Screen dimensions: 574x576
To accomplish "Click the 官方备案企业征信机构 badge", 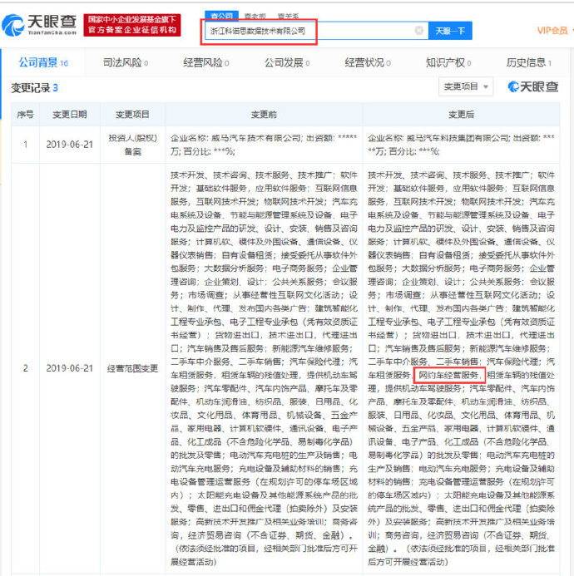I will coord(133,30).
